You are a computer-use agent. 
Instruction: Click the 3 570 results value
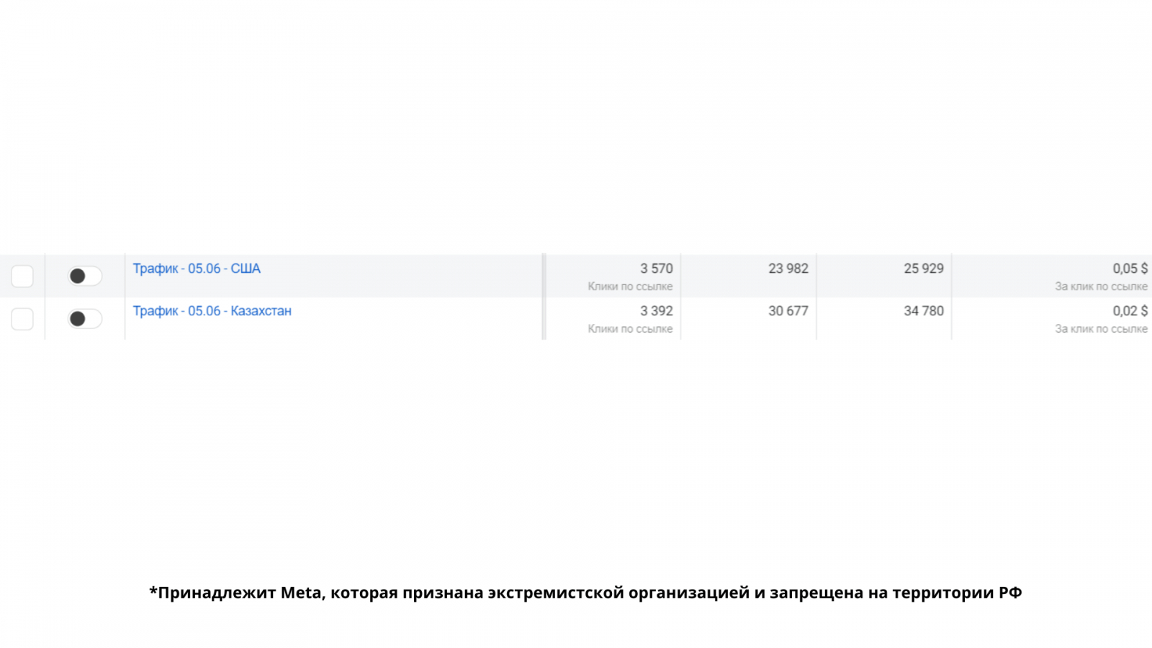click(x=656, y=269)
